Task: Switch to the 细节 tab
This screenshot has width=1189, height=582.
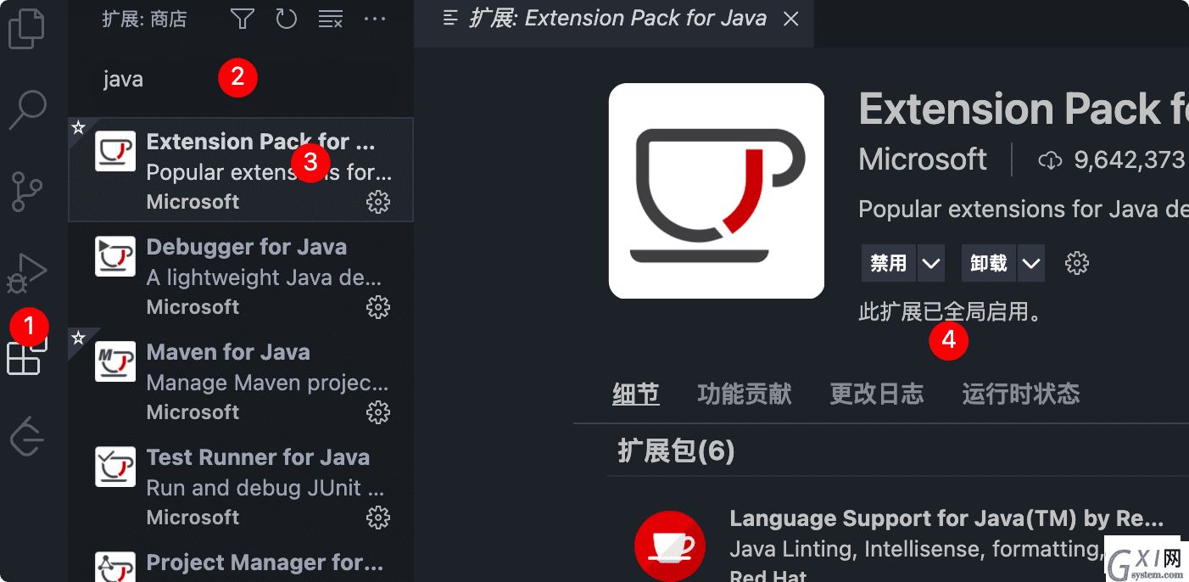Action: [x=636, y=394]
